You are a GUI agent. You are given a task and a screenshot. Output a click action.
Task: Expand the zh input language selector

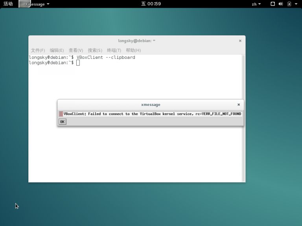pyautogui.click(x=256, y=4)
